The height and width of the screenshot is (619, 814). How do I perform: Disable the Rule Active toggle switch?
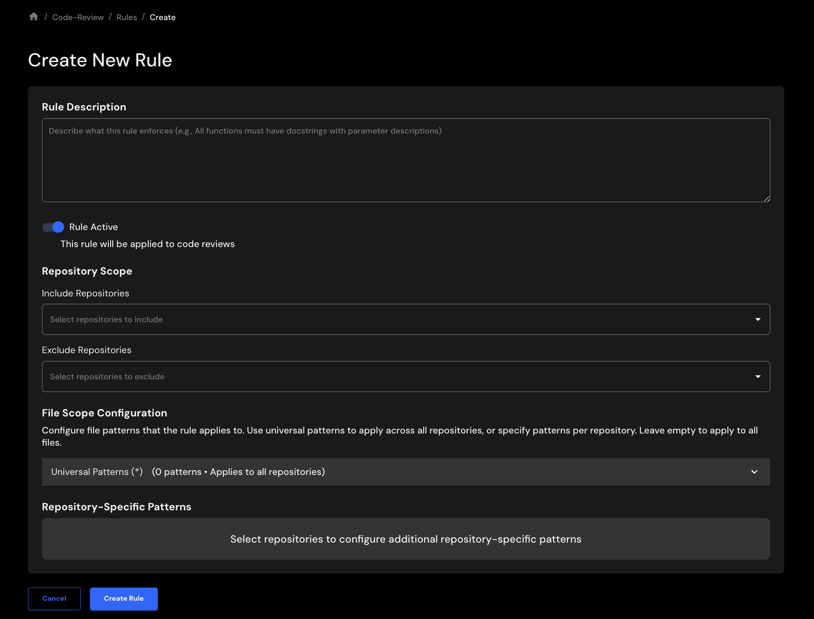point(53,227)
